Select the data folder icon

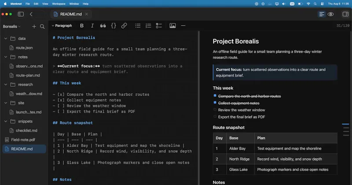tap(13, 38)
